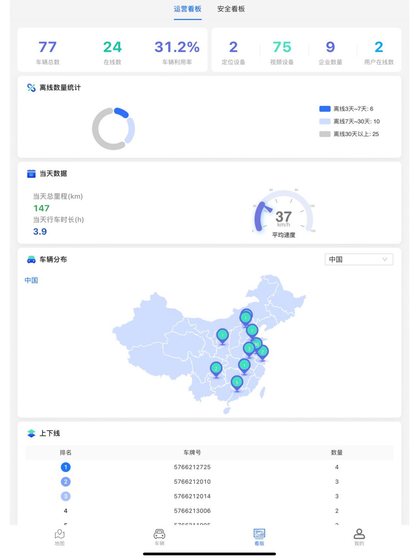Toggle the 离线3天~7天 legend item

pyautogui.click(x=346, y=109)
